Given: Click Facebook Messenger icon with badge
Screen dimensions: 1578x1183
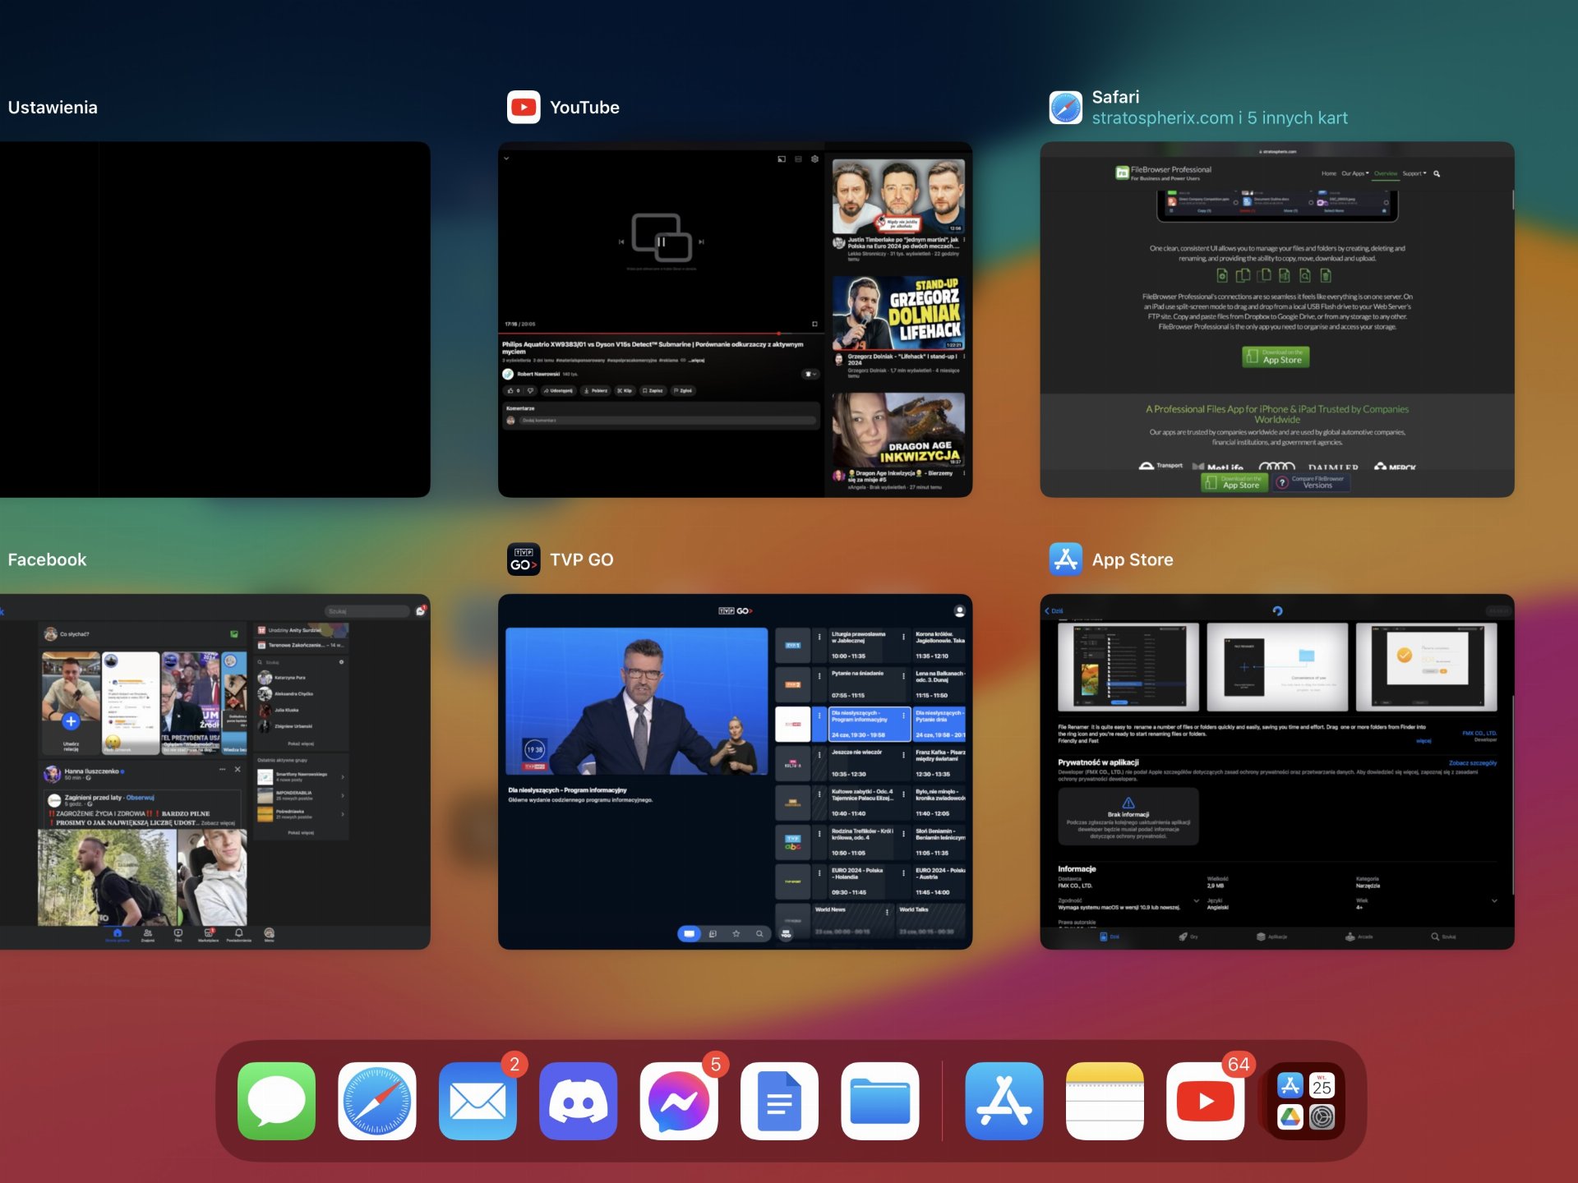Looking at the screenshot, I should (421, 610).
